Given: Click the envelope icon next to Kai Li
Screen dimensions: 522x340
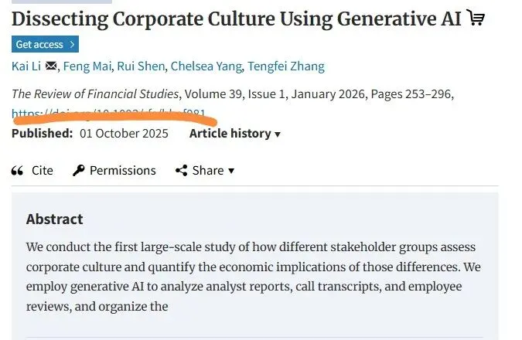Looking at the screenshot, I should 52,66.
